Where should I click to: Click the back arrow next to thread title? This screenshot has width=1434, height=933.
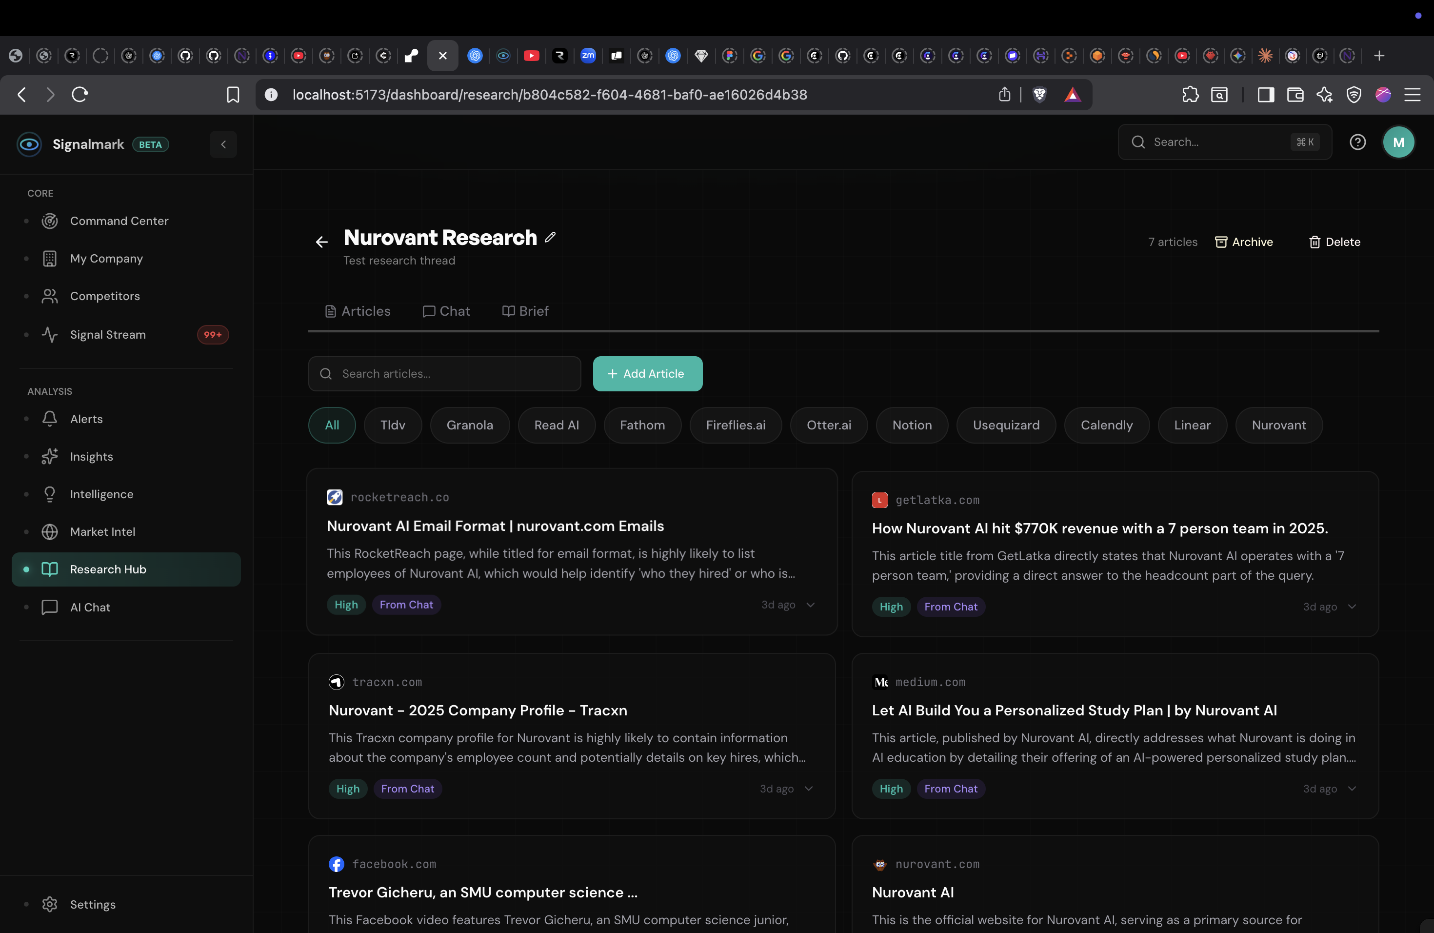(322, 243)
